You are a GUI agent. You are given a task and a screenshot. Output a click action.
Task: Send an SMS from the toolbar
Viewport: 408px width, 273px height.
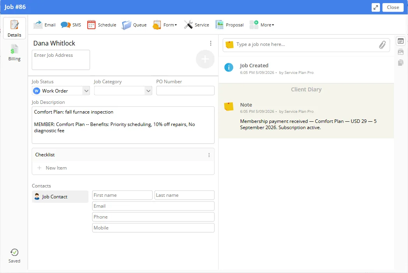click(x=71, y=25)
